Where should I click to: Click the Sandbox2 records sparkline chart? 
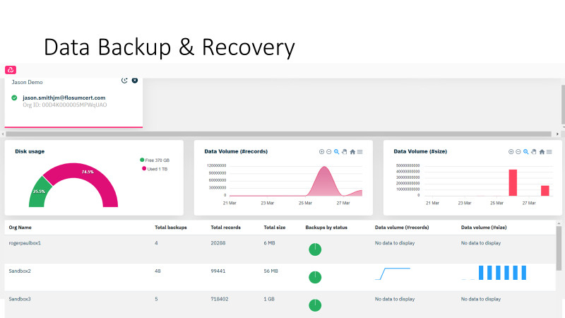pos(393,273)
